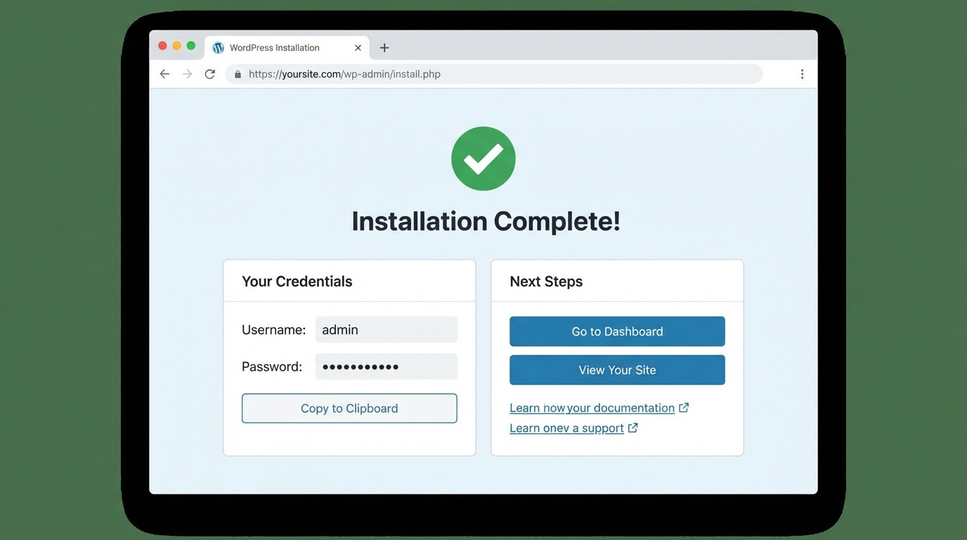Viewport: 967px width, 540px height.
Task: Click the padlock icon in the address bar
Action: [x=237, y=73]
